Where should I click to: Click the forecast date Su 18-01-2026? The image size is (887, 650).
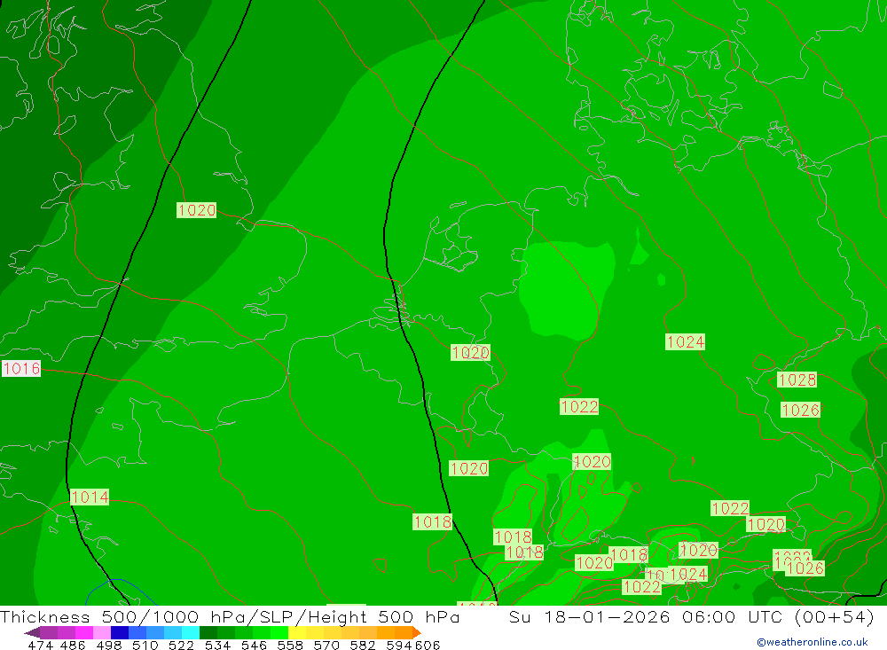pyautogui.click(x=590, y=616)
